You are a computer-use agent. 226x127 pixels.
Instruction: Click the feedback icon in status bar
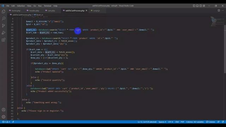[x=219, y=122]
